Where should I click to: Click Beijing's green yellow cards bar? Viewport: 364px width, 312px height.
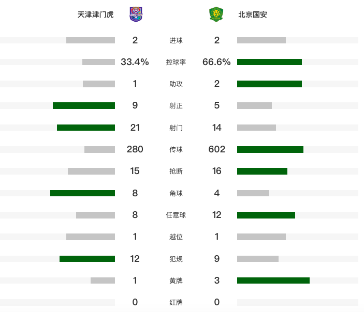(x=273, y=280)
